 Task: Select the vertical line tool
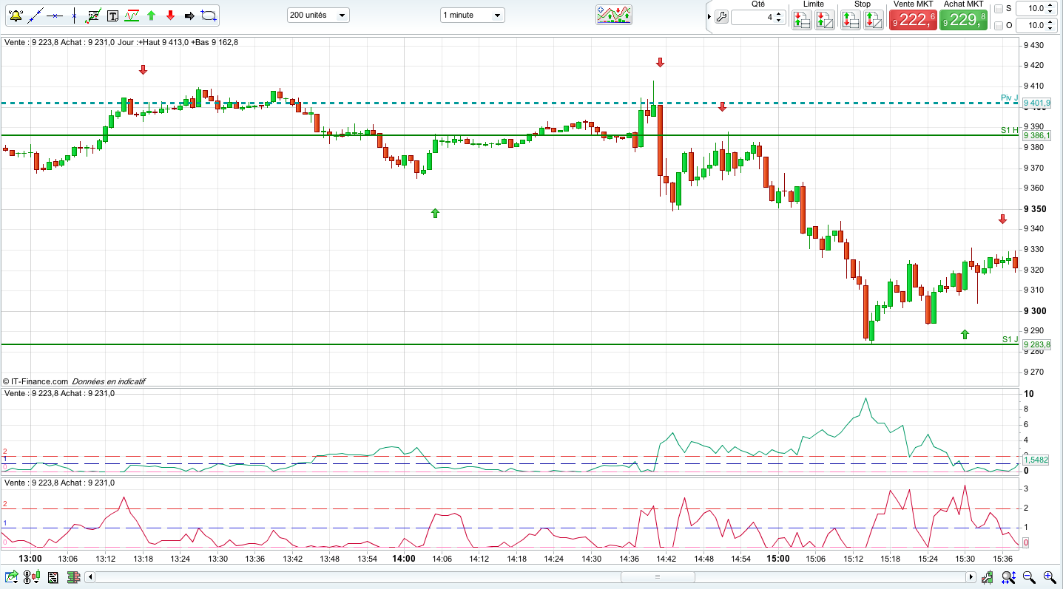point(74,15)
